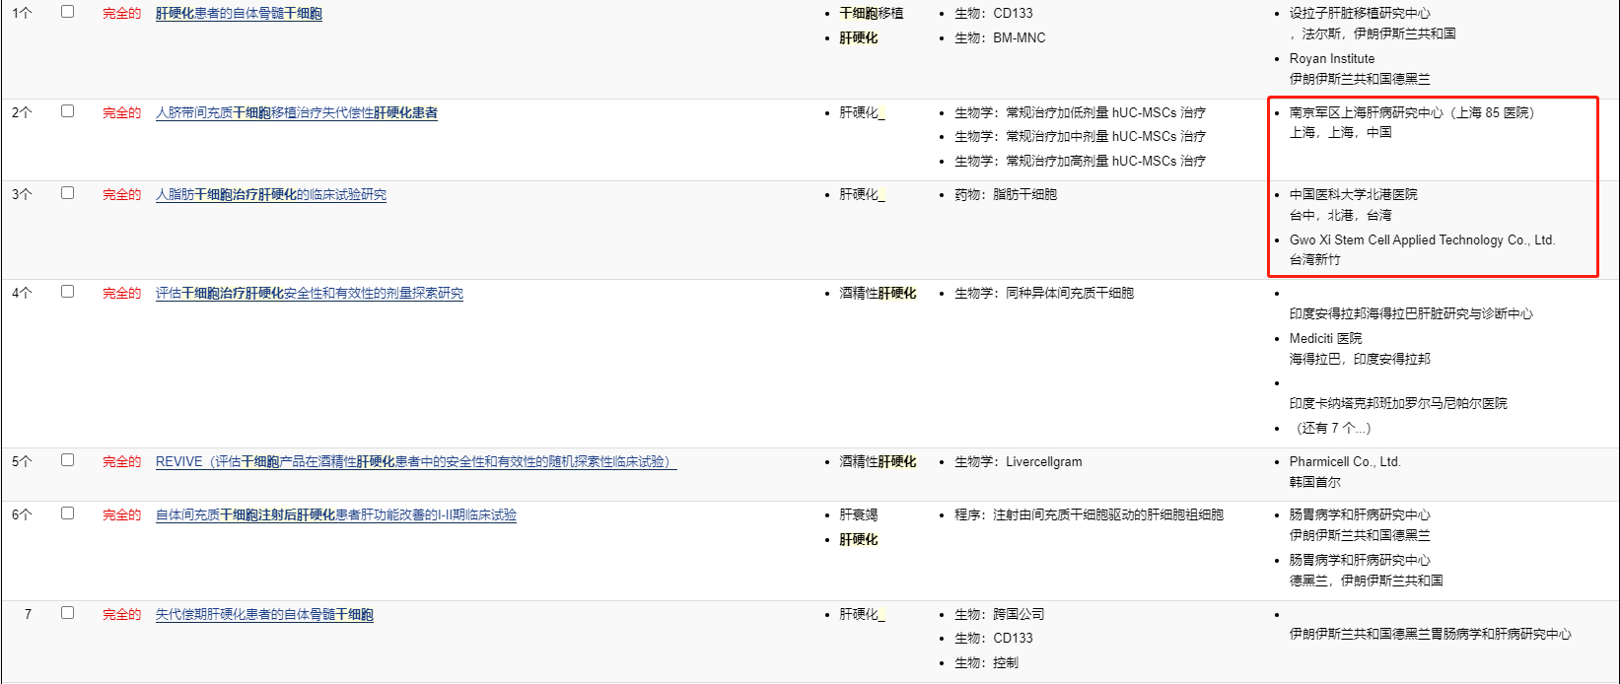The height and width of the screenshot is (684, 1620).
Task: Check the box beside the REVIVE study
Action: (67, 460)
